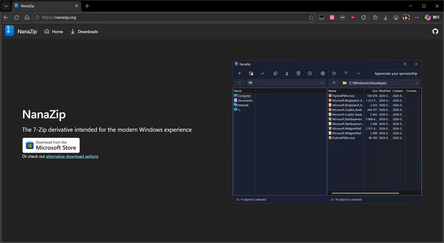Viewport: 444px width, 243px height.
Task: View site information via the lock icon
Action: pos(37,17)
